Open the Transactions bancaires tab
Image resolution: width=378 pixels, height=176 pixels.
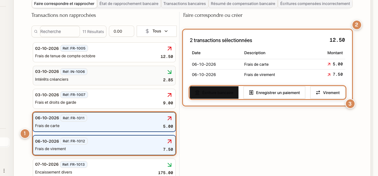tap(184, 4)
